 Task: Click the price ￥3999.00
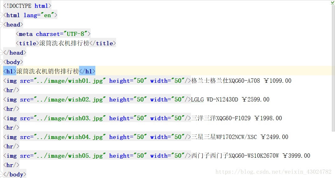tap(296, 156)
